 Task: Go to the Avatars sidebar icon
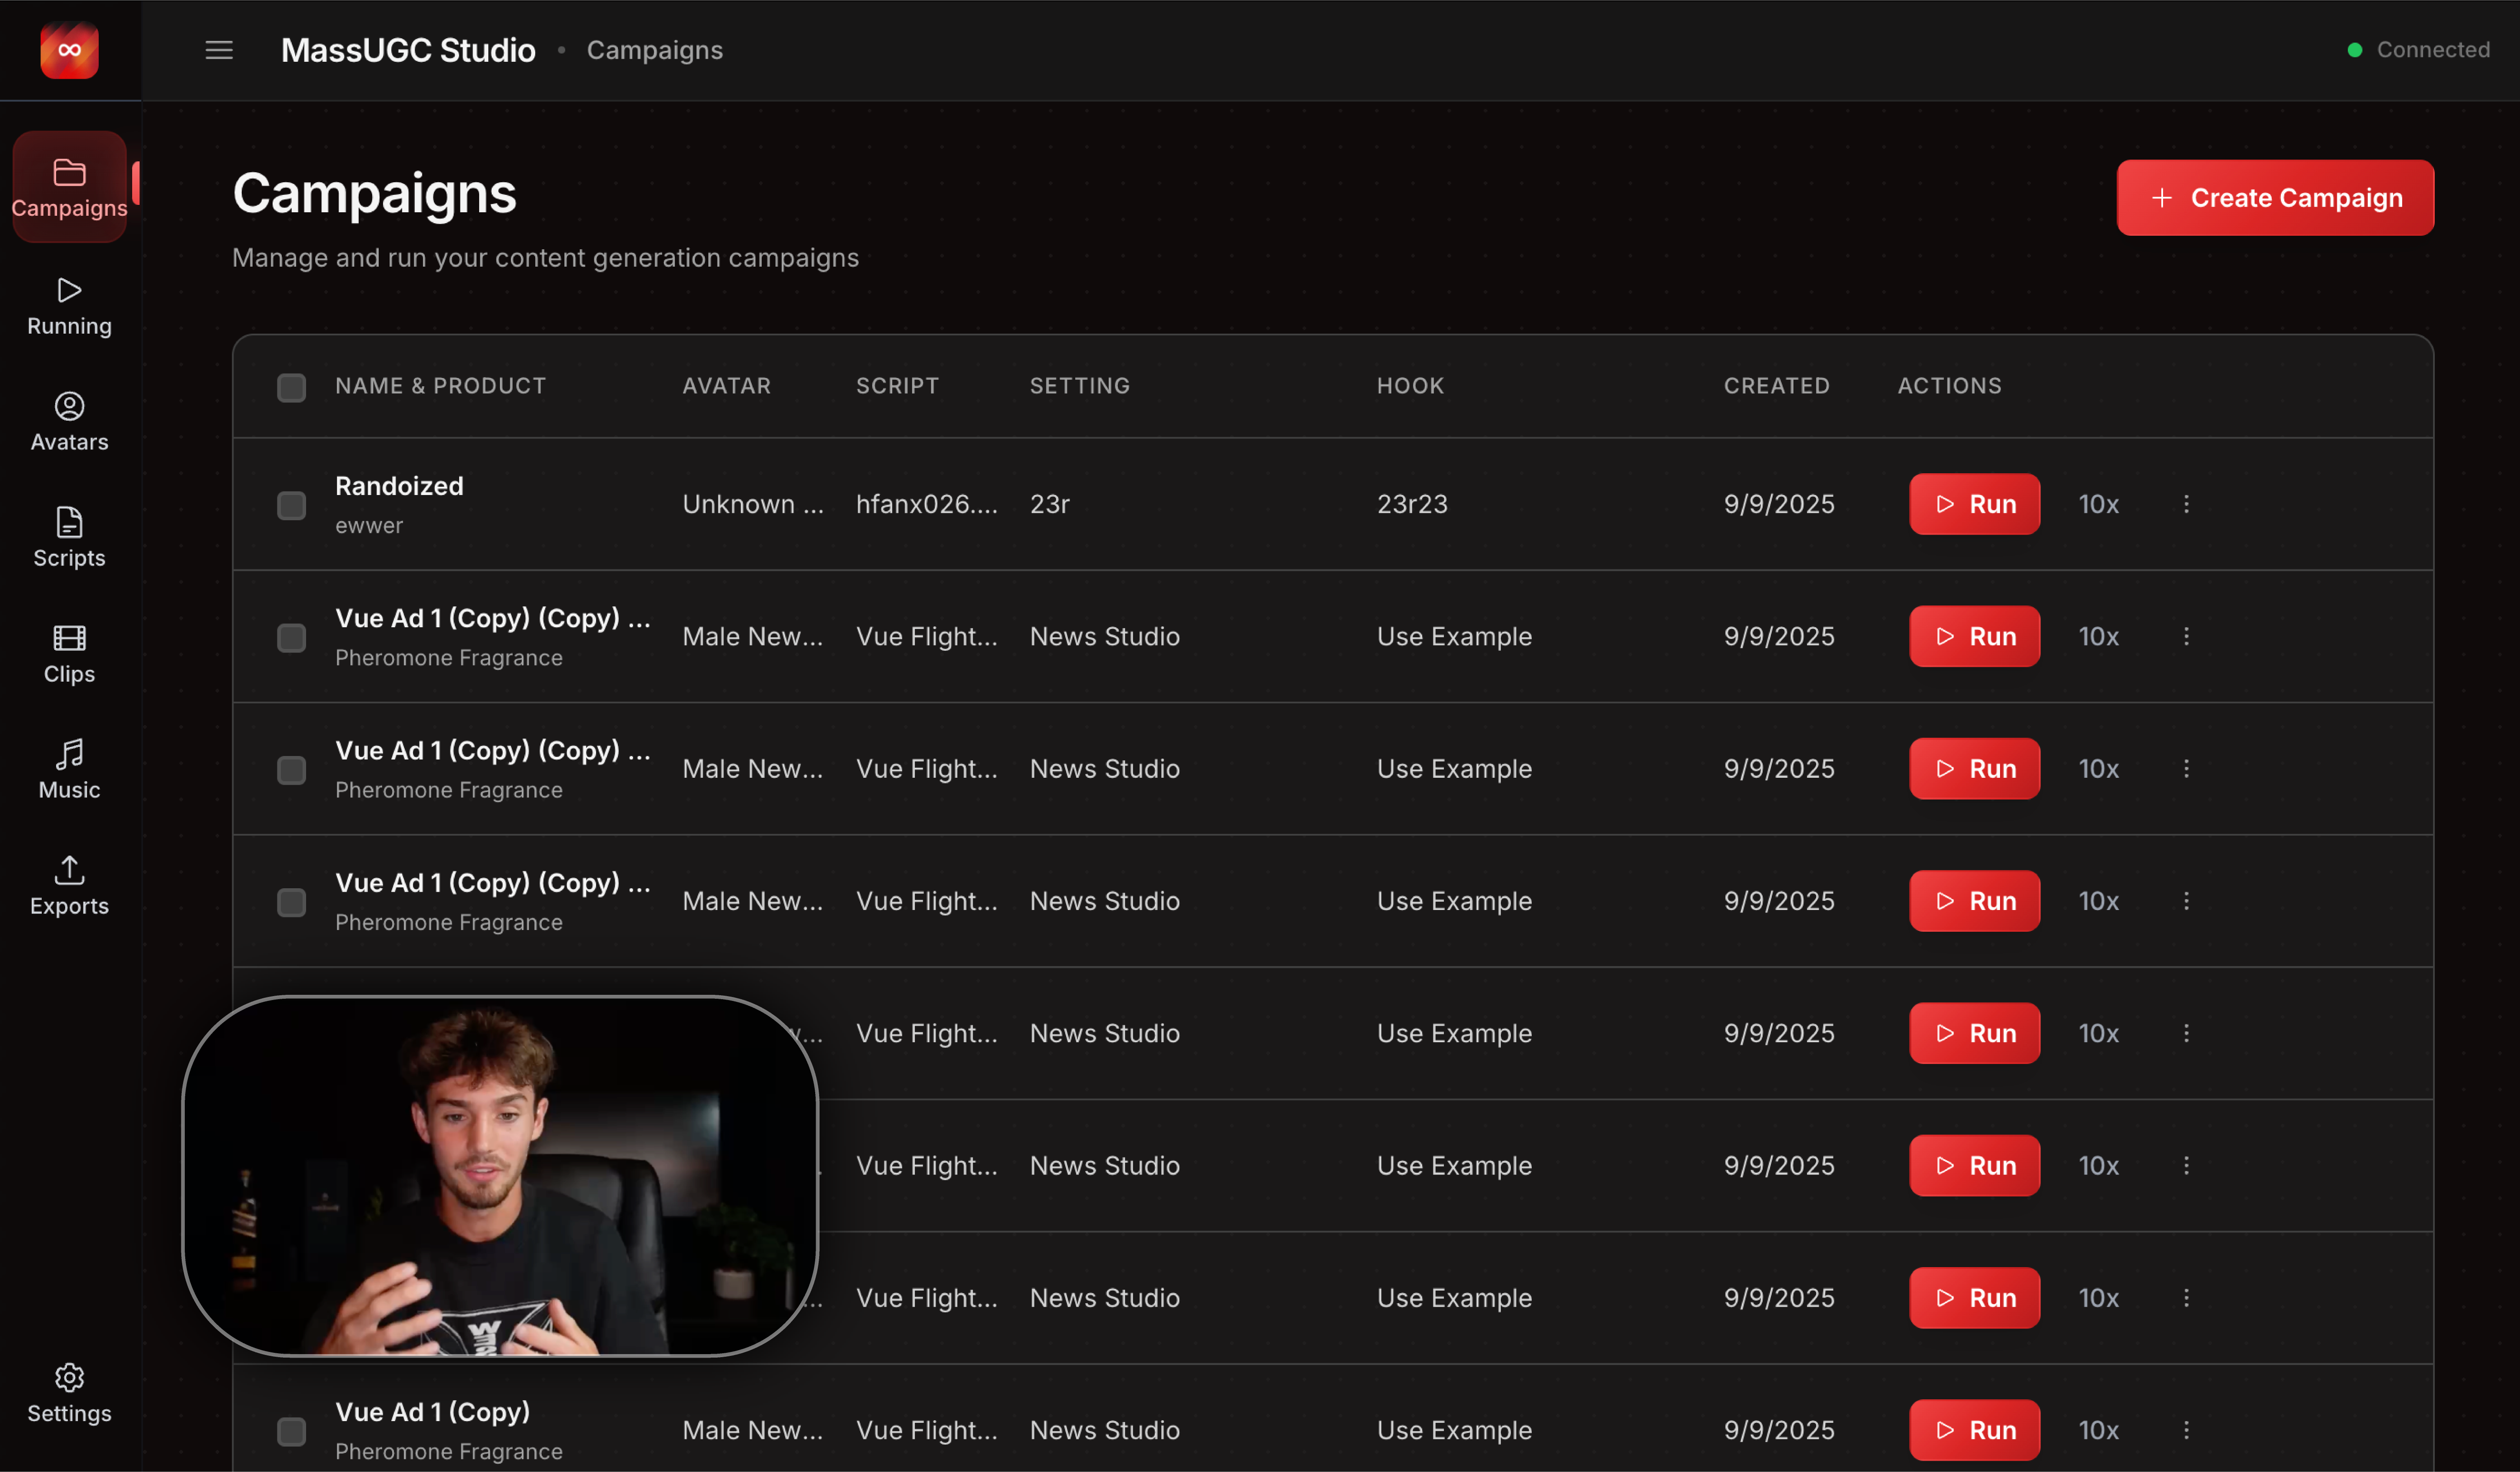(69, 422)
